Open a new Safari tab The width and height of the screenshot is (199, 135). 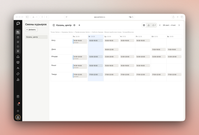(177, 17)
